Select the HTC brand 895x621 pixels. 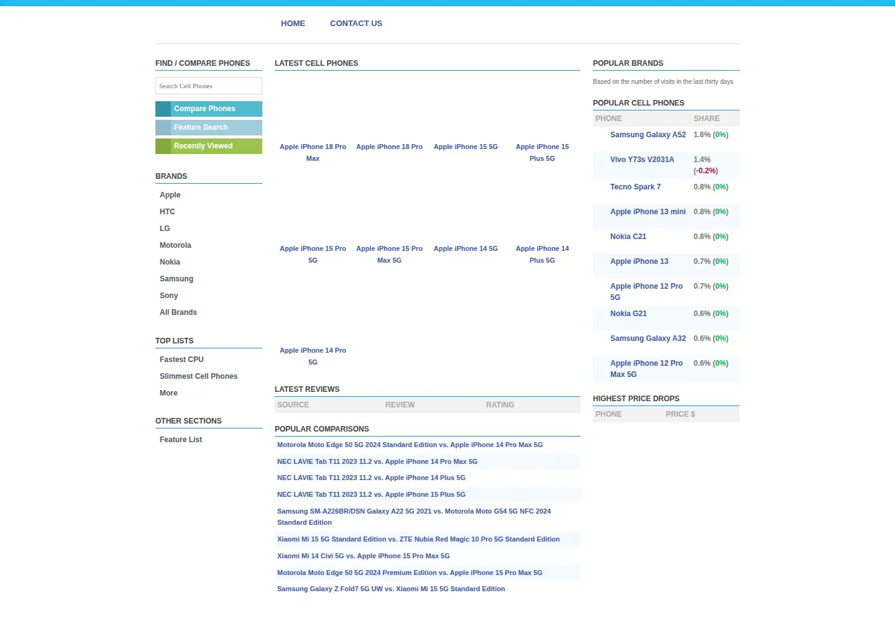167,212
